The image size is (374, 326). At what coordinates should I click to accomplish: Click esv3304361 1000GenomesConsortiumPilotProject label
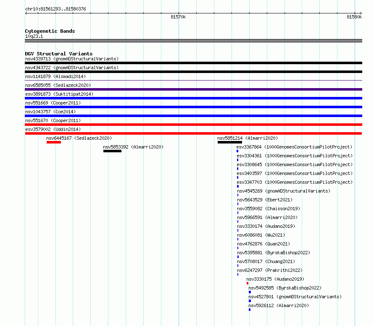(x=295, y=156)
